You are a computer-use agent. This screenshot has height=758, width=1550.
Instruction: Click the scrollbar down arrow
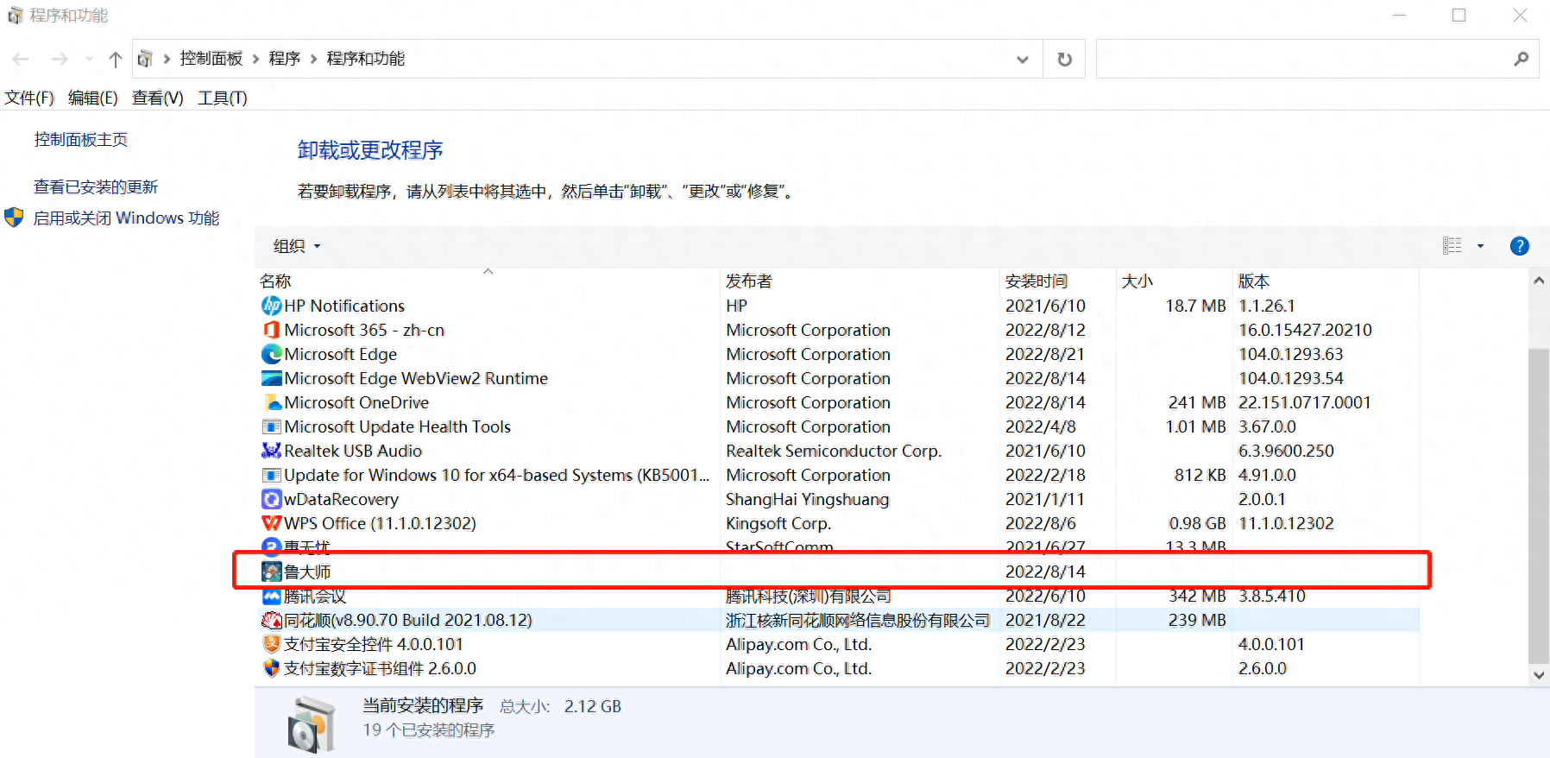pos(1539,675)
